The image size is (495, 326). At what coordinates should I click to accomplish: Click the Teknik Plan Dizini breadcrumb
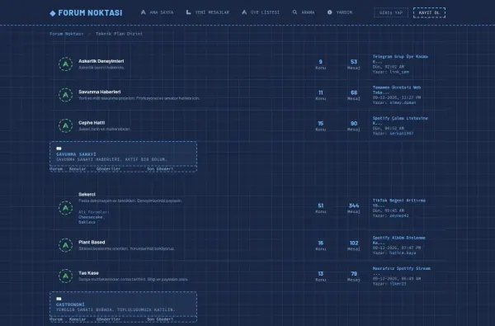pos(119,34)
